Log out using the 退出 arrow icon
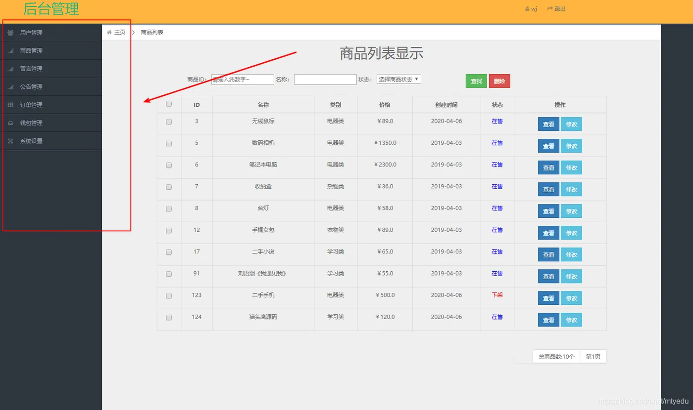693x410 pixels. click(549, 9)
